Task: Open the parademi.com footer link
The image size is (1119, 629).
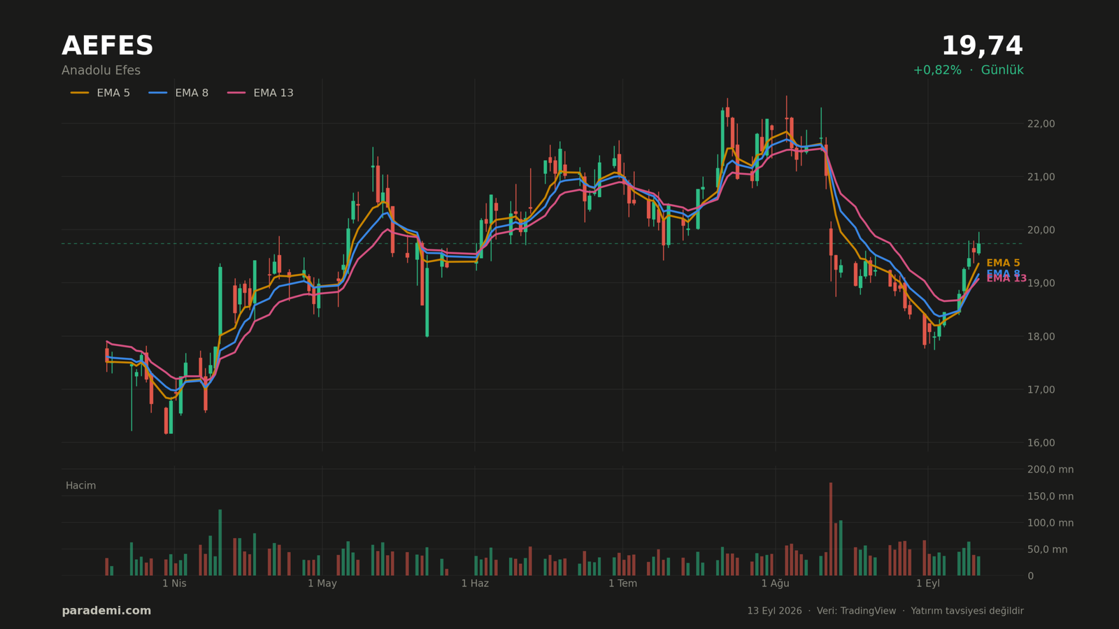Action: point(106,611)
